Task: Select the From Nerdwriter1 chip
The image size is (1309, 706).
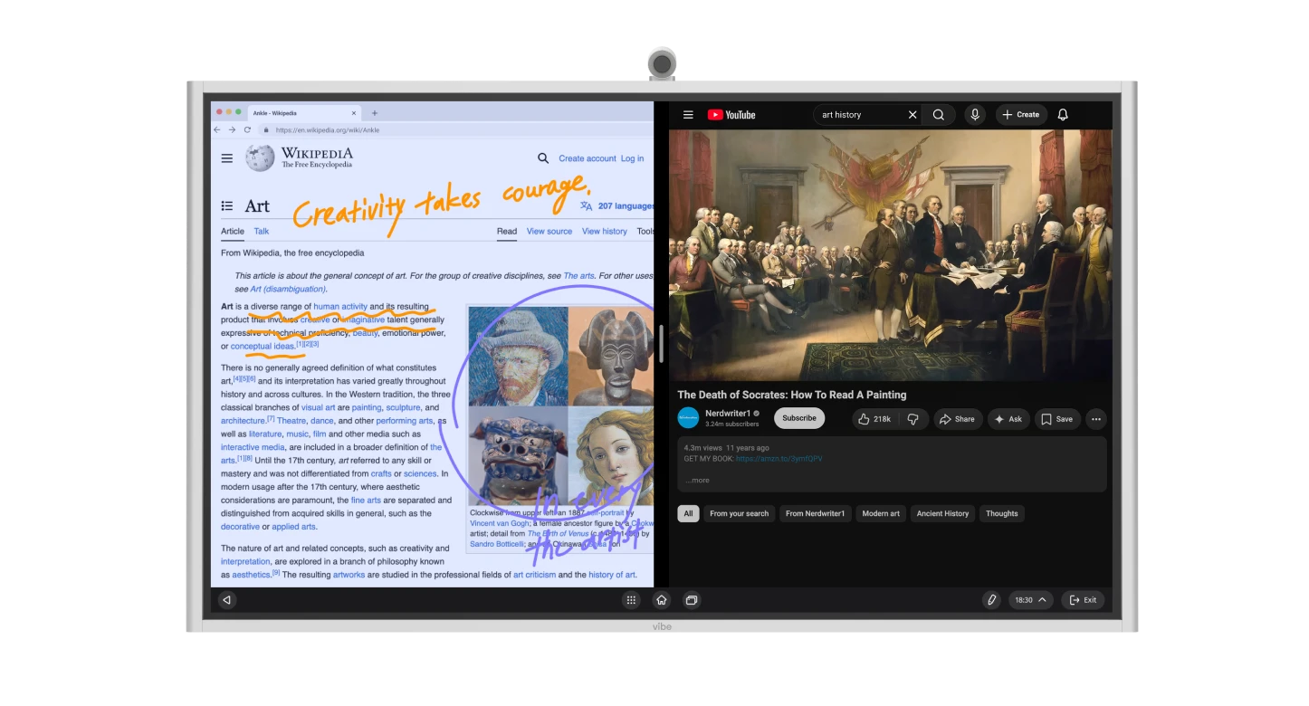Action: click(815, 513)
